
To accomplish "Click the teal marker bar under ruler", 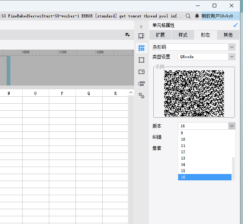I will 9,71.
